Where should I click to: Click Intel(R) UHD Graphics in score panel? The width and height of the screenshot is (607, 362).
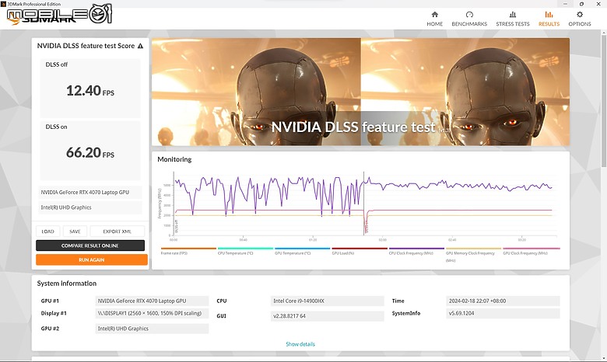click(x=90, y=207)
